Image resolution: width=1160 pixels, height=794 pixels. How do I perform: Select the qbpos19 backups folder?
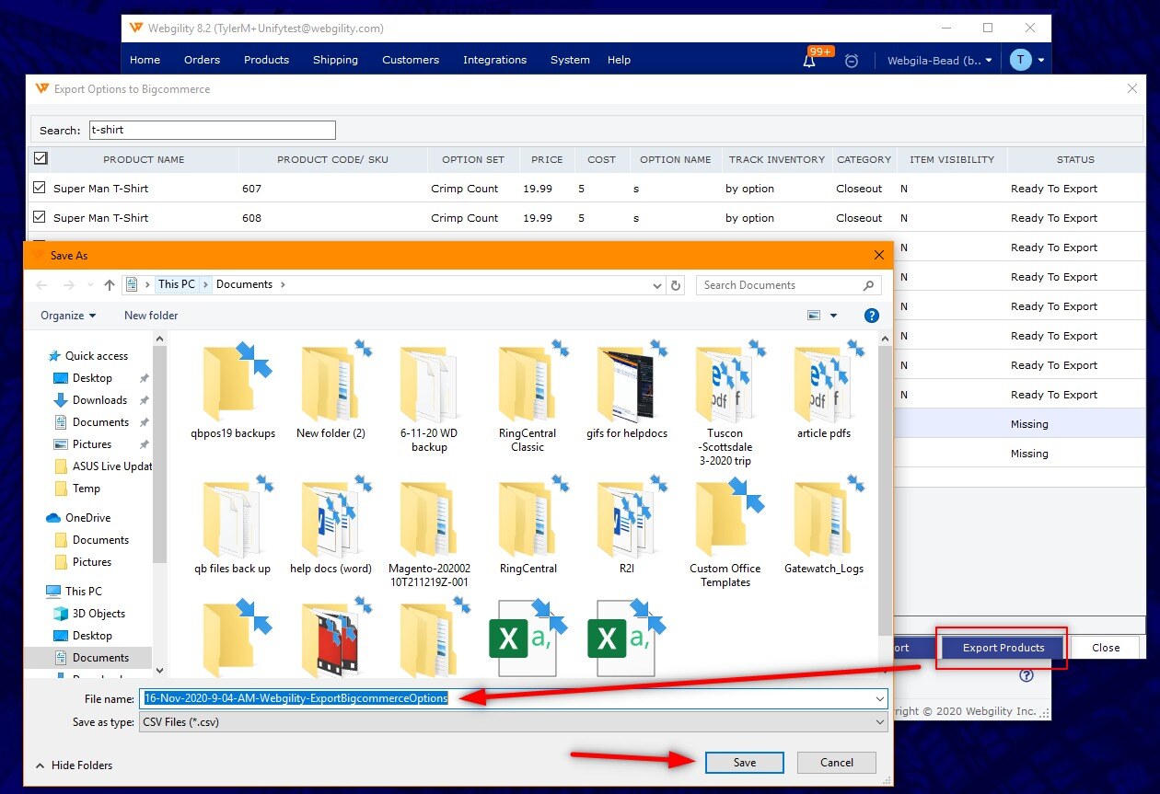coord(234,392)
